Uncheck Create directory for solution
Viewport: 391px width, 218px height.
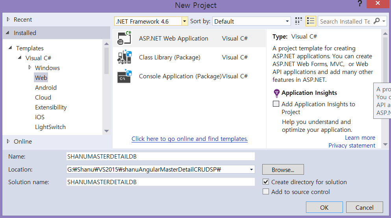266,182
